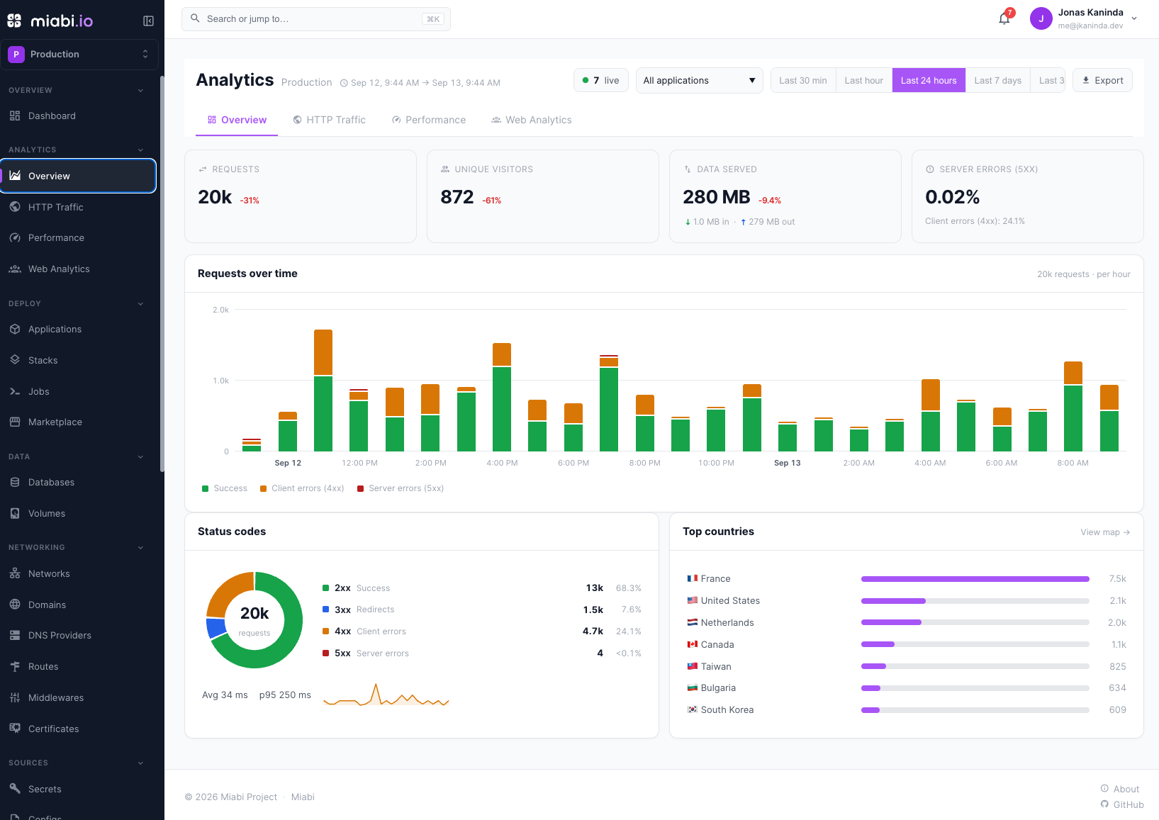Export the analytics data
This screenshot has width=1159, height=820.
(1102, 80)
